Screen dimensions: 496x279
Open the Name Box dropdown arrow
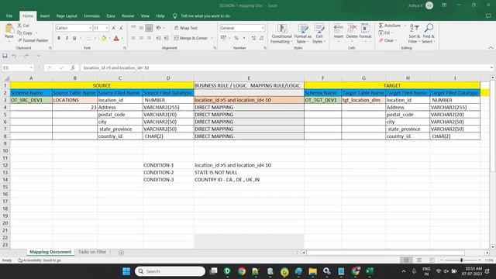(31, 67)
